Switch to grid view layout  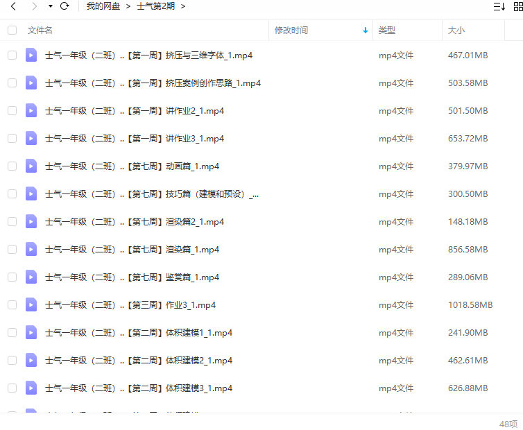tap(518, 6)
